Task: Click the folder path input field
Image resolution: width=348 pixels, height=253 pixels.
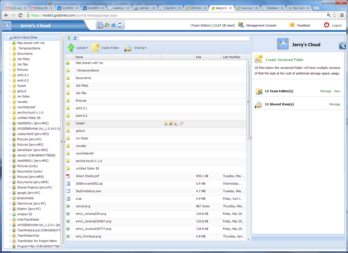Action: point(164,38)
